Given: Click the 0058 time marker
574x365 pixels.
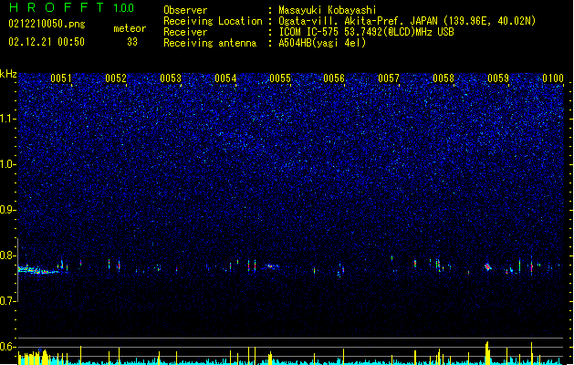Looking at the screenshot, I should 444,78.
